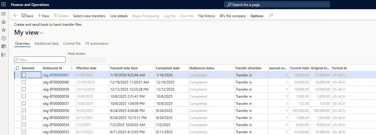The width and height of the screenshot is (376, 135).
Task: Open Modules list icon in sidebar
Action: [4, 55]
